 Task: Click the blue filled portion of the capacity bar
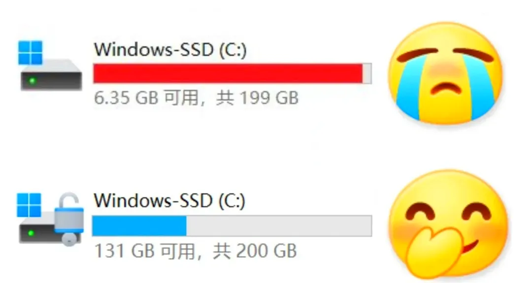(139, 226)
